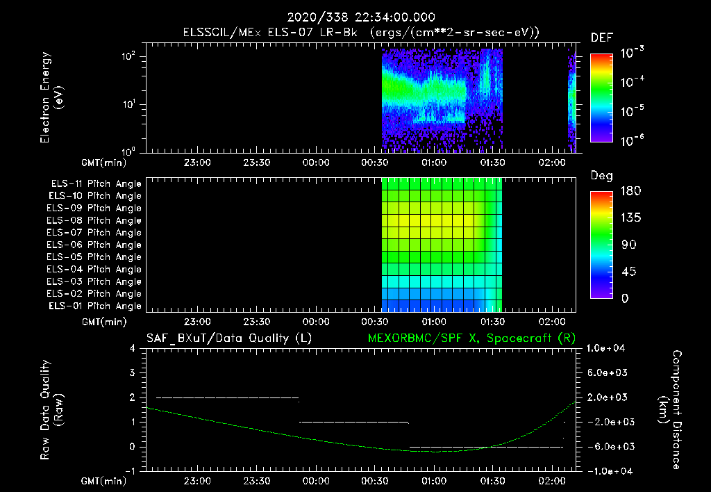The height and width of the screenshot is (492, 711).
Task: Select the ELS-08 Pitch Angle row label
Action: [94, 220]
